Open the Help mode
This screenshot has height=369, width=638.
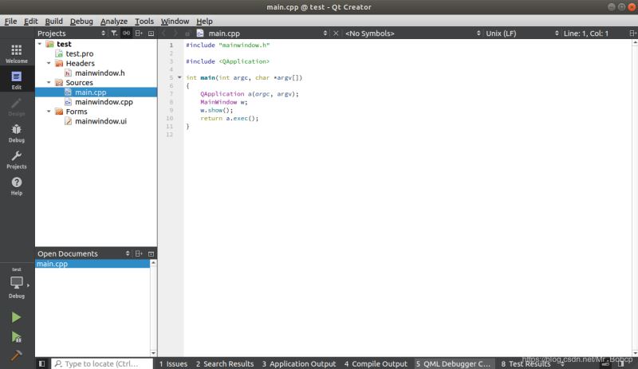click(16, 186)
